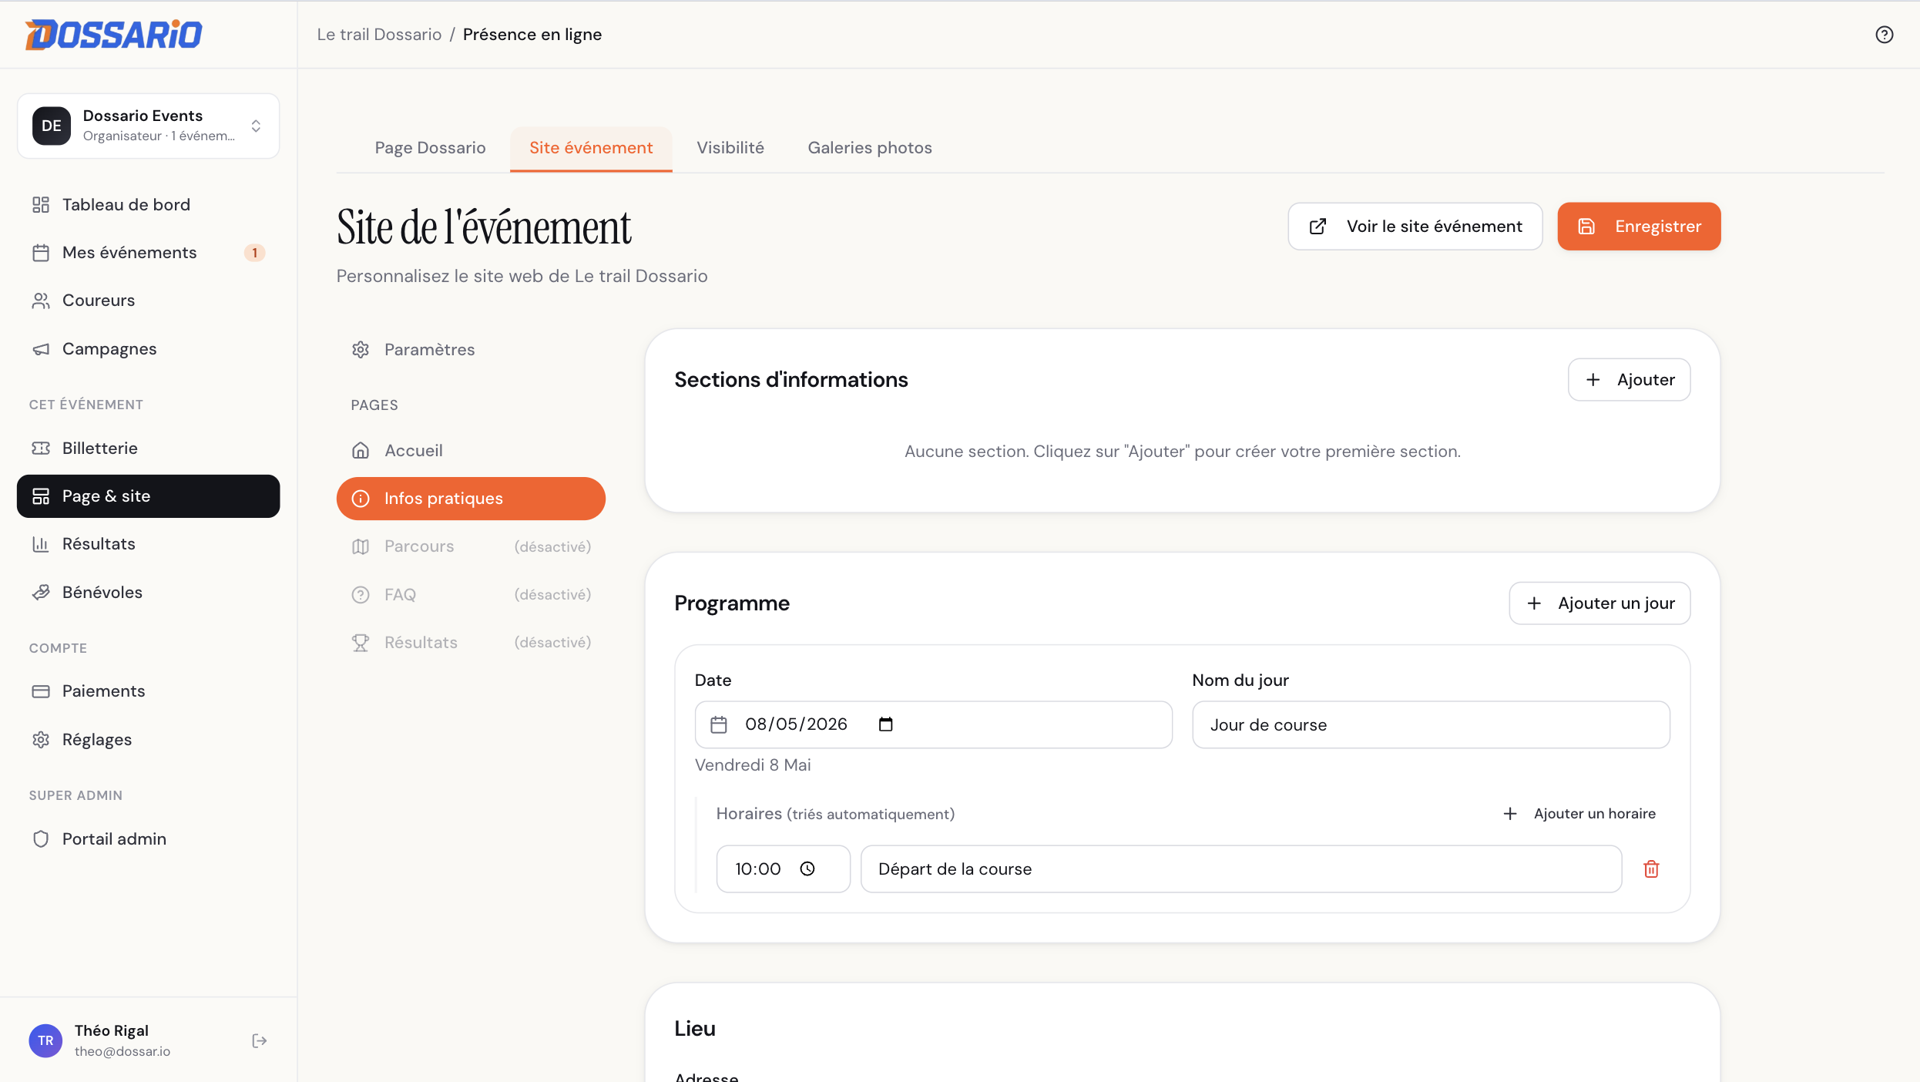Expand the Dossario Events organization switcher
The width and height of the screenshot is (1920, 1082).
pyautogui.click(x=148, y=126)
